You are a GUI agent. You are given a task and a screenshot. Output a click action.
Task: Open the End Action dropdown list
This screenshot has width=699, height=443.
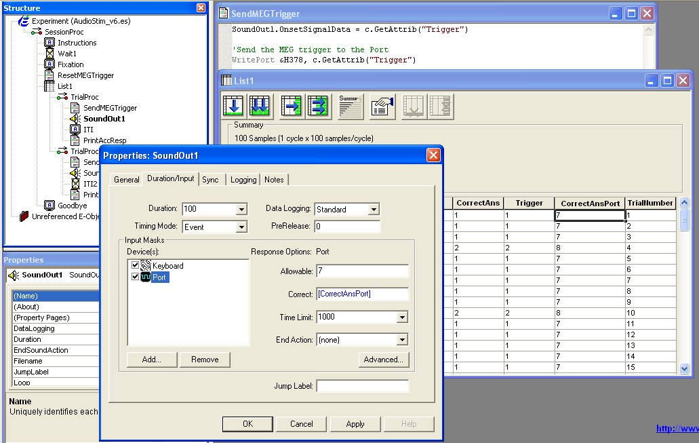[402, 339]
